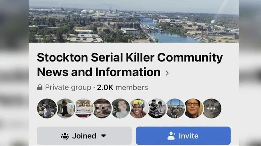Open the three-dots more members avatar
The height and width of the screenshot is (146, 261).
tap(212, 108)
